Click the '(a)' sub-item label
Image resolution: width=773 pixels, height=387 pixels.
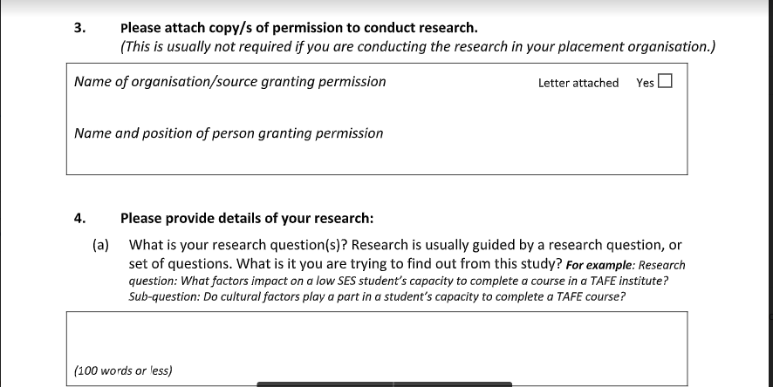[100, 245]
